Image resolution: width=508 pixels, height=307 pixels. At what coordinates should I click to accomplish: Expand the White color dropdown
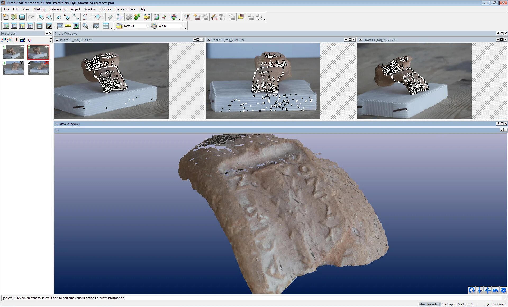(182, 26)
